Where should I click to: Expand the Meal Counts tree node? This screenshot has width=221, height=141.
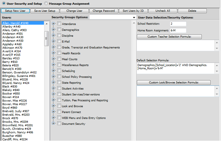pos(53,59)
